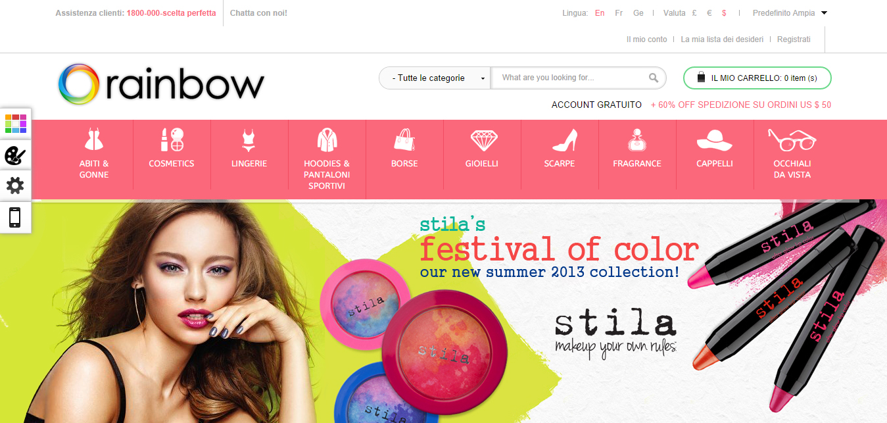Open the paint palette theme tool
The height and width of the screenshot is (423, 887).
click(15, 155)
